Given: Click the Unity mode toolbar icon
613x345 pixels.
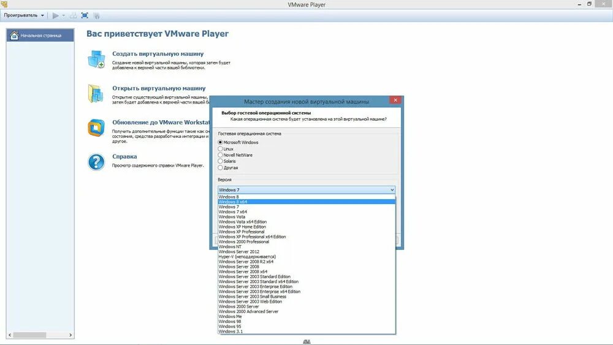Looking at the screenshot, I should [97, 16].
